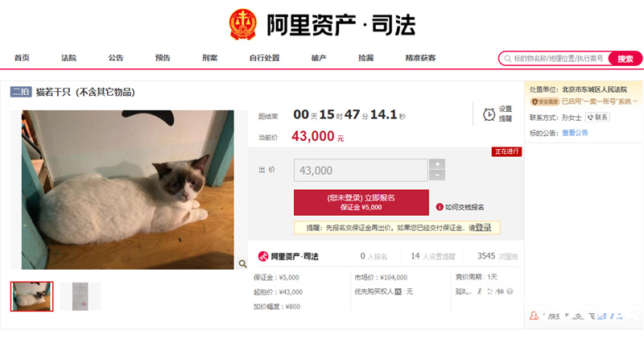Click the 安全高效 shield badge
The image size is (644, 343).
[545, 101]
